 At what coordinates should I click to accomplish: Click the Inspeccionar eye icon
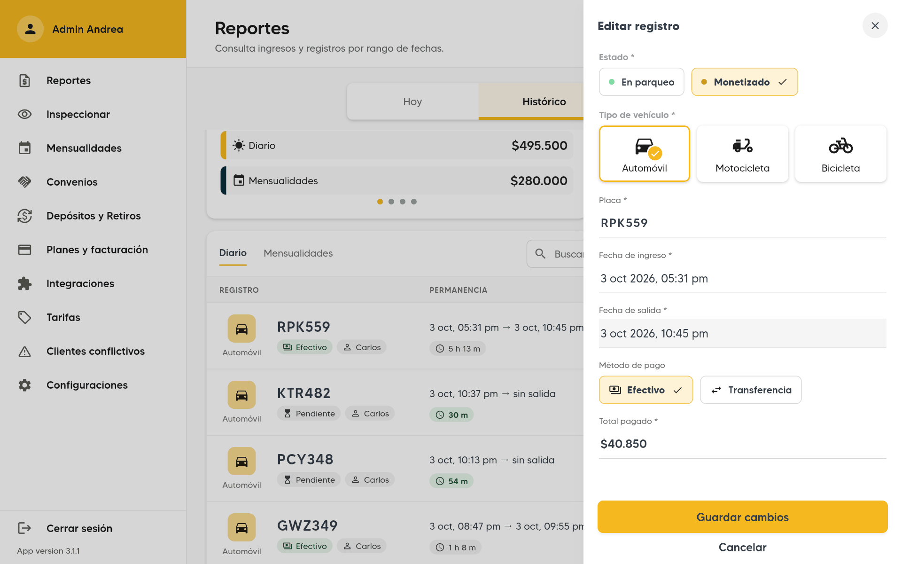coord(24,114)
